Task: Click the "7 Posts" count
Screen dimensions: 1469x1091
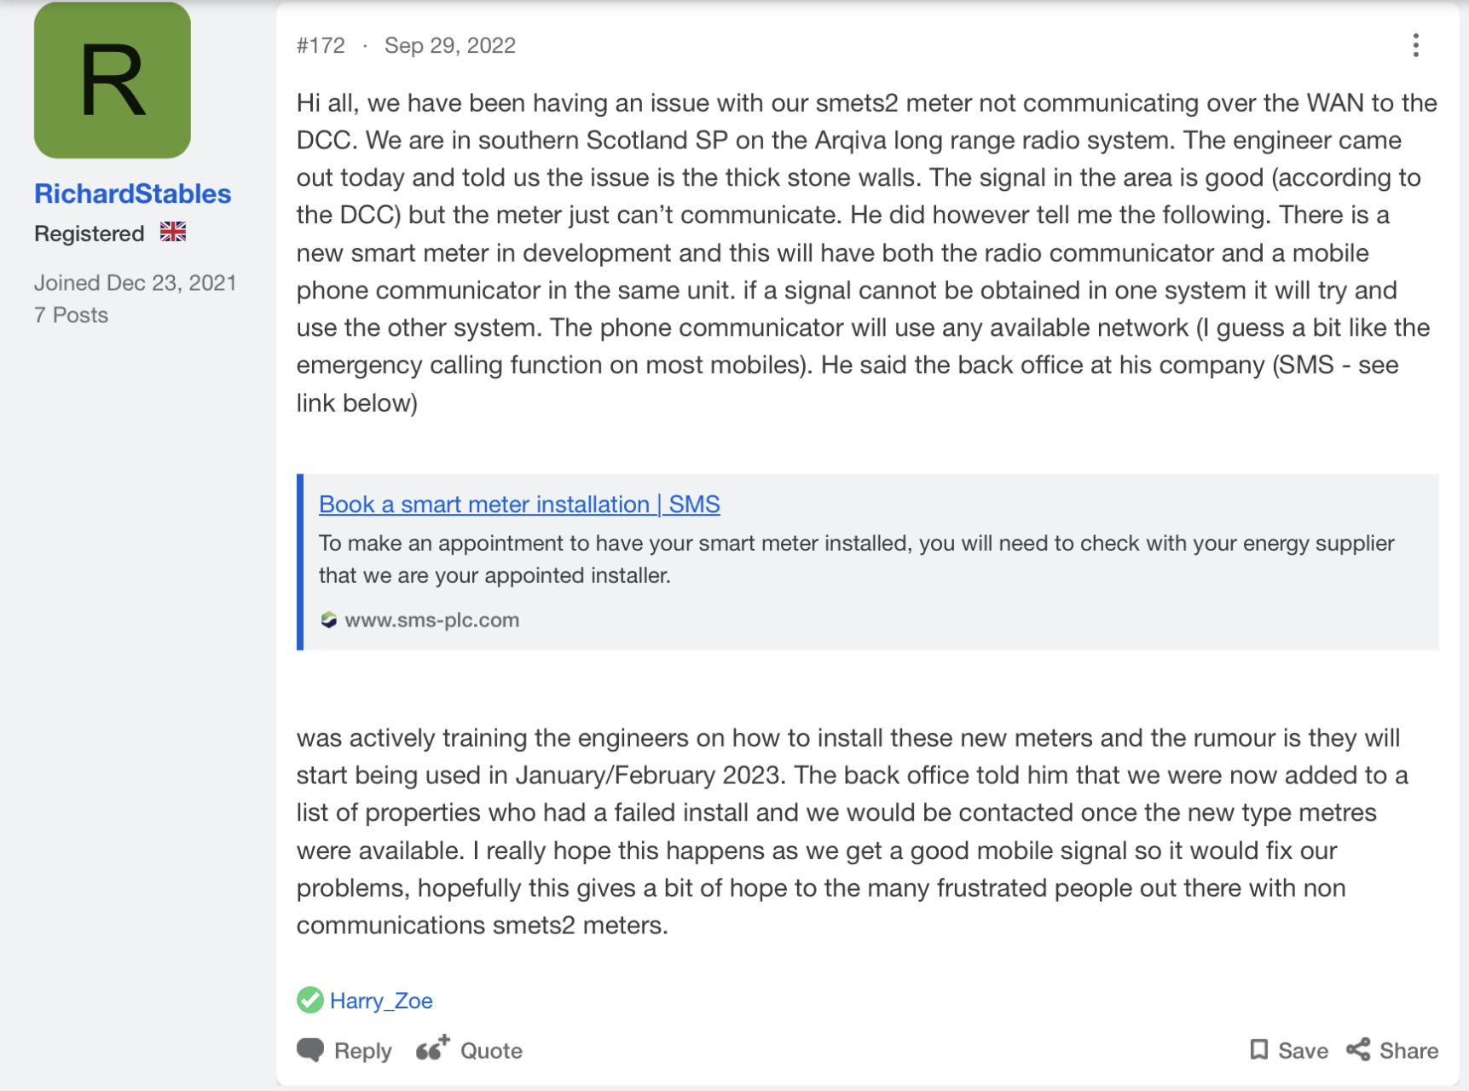Action: (x=72, y=315)
